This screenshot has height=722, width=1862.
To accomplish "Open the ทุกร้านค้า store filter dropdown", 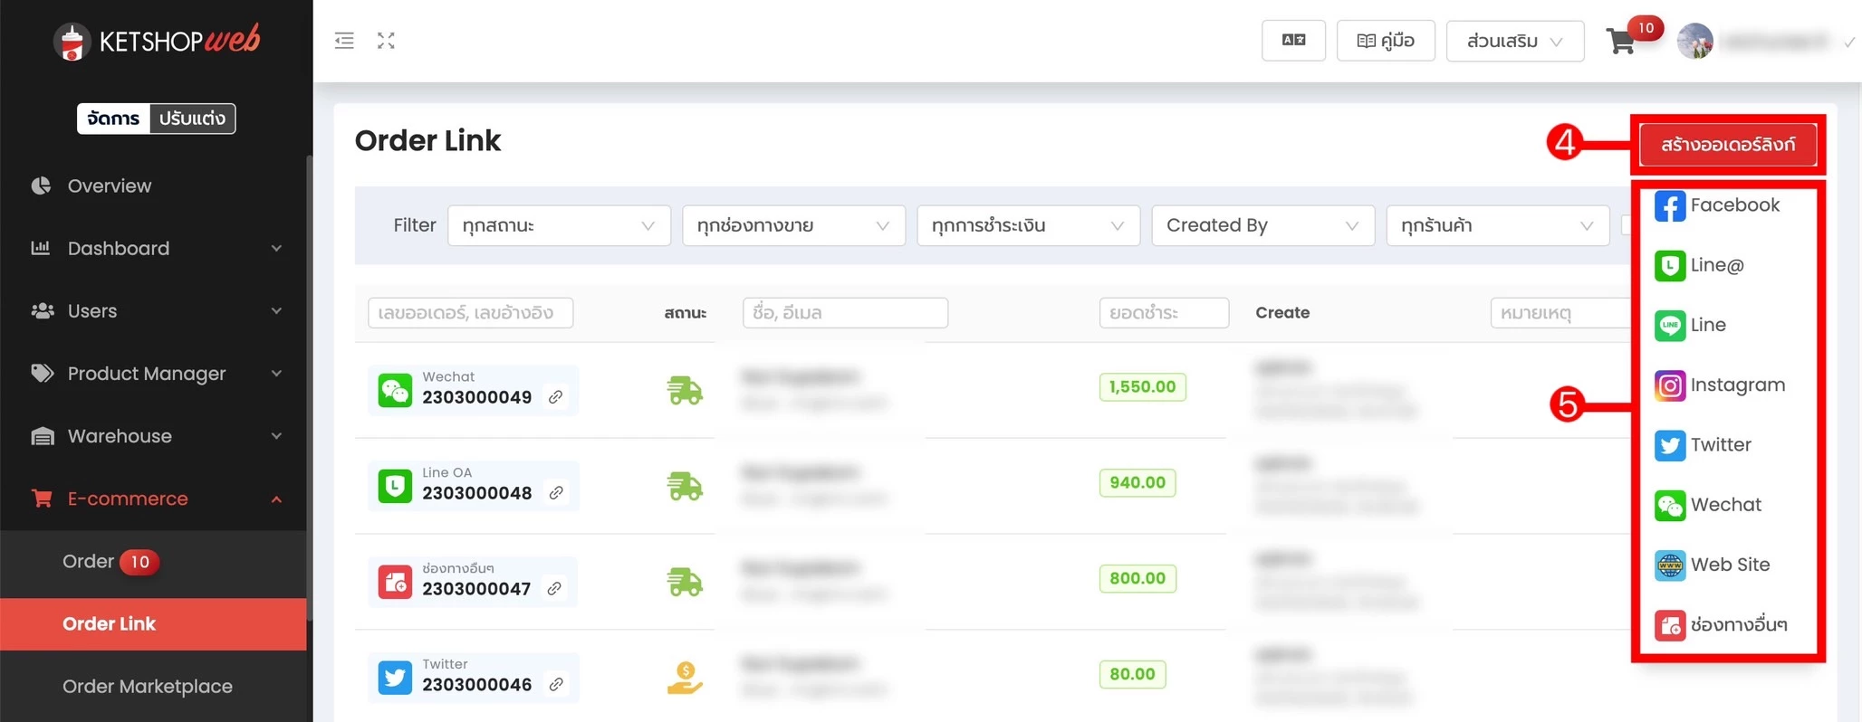I will tap(1497, 225).
